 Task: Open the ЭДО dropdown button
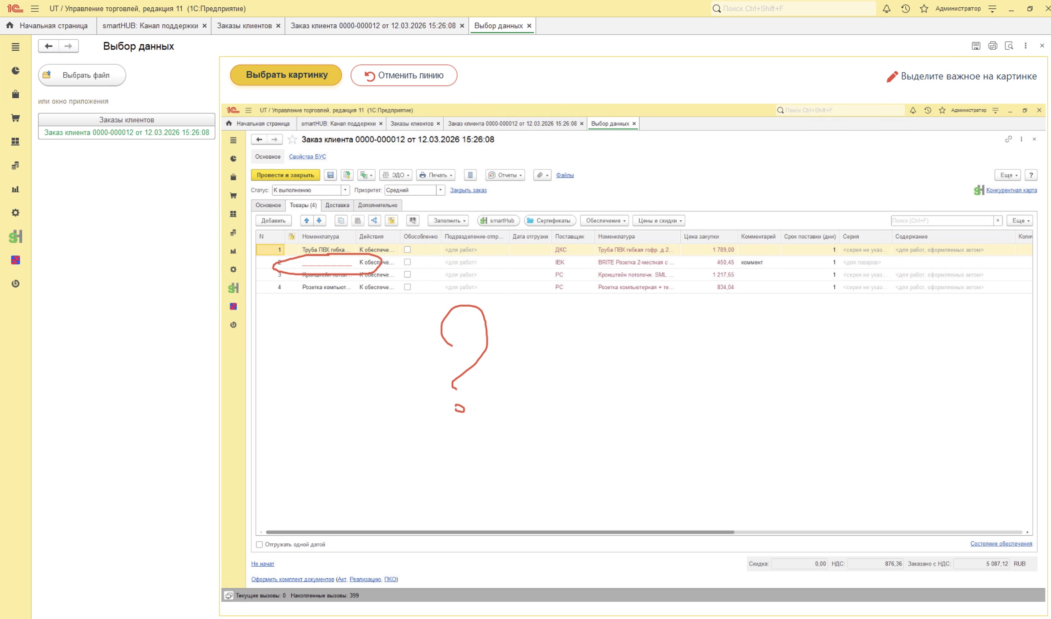click(x=396, y=175)
